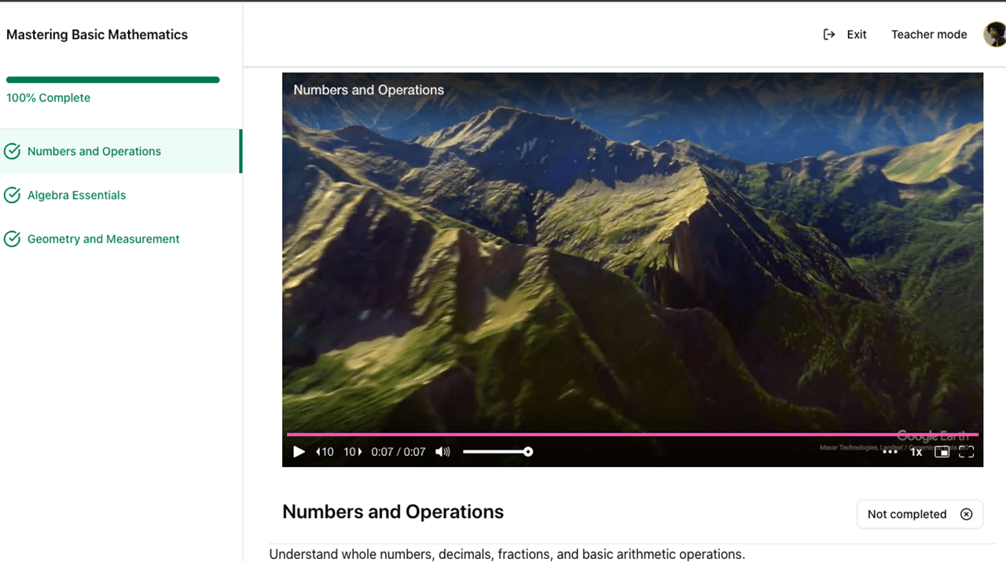The height and width of the screenshot is (566, 1006).
Task: Open the video more options menu
Action: (890, 452)
